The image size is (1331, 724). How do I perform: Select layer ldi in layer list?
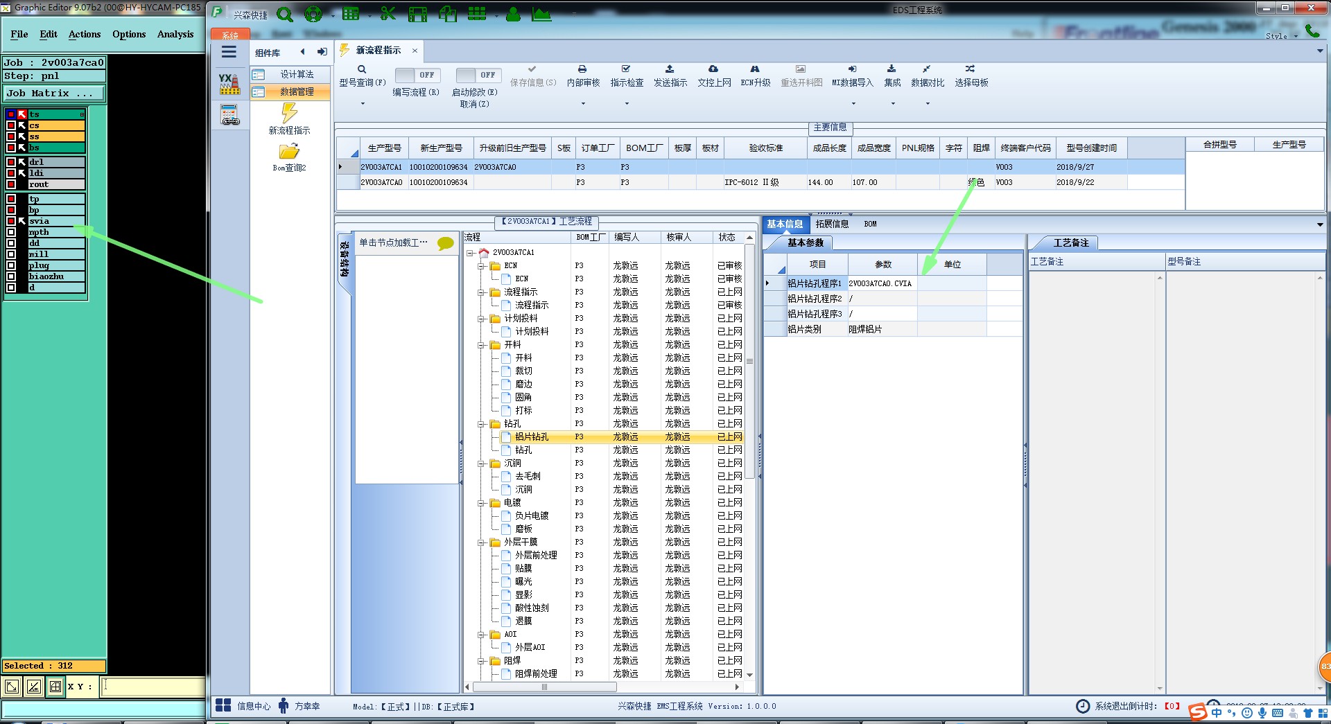[56, 173]
